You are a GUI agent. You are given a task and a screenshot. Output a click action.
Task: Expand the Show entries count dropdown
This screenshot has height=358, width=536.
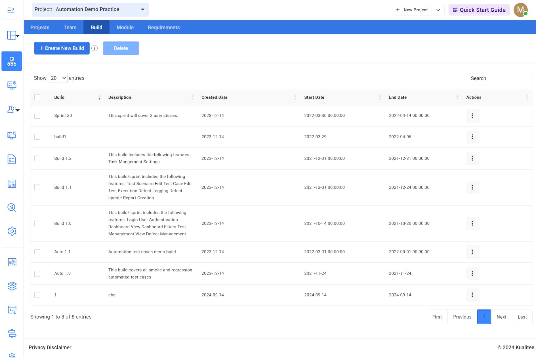[x=58, y=78]
